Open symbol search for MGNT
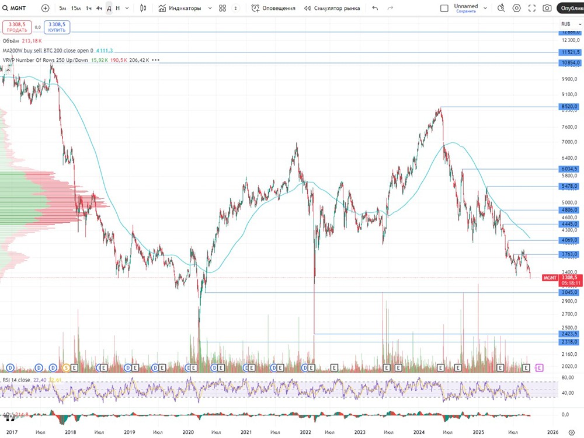584x438 pixels. (x=15, y=8)
